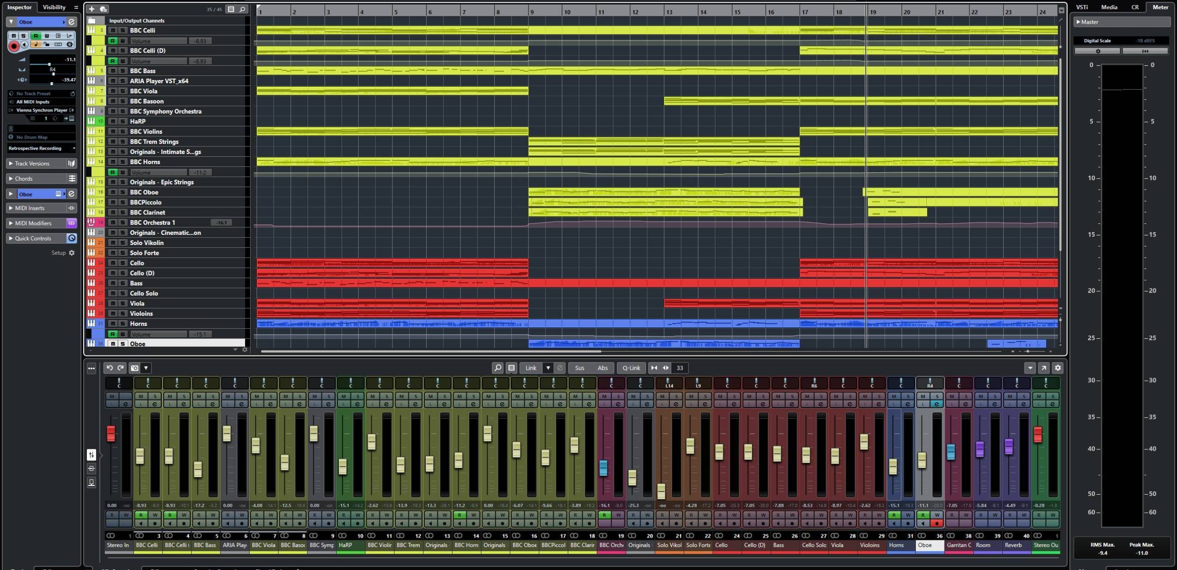Toggle Read automation on Horns Volume lane

[112, 334]
